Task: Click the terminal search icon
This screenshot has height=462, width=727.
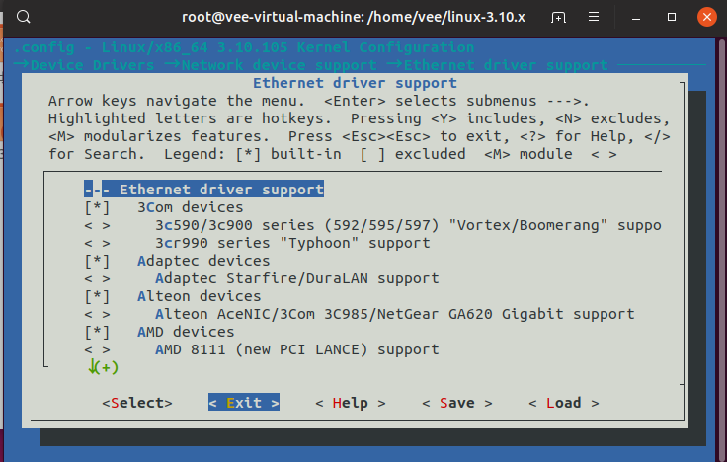Action: [x=23, y=17]
